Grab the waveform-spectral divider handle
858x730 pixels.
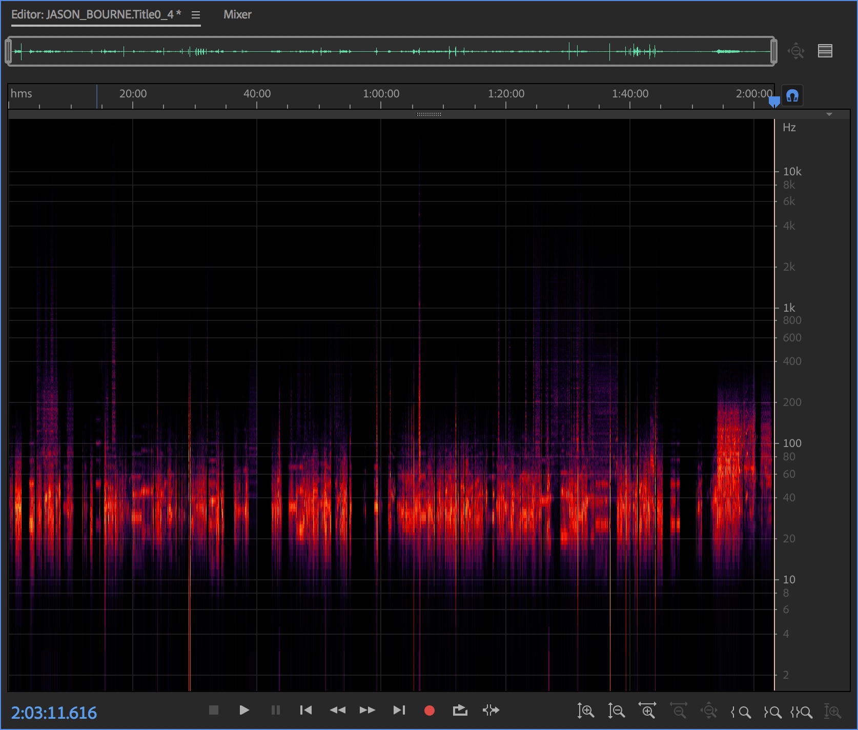(429, 114)
